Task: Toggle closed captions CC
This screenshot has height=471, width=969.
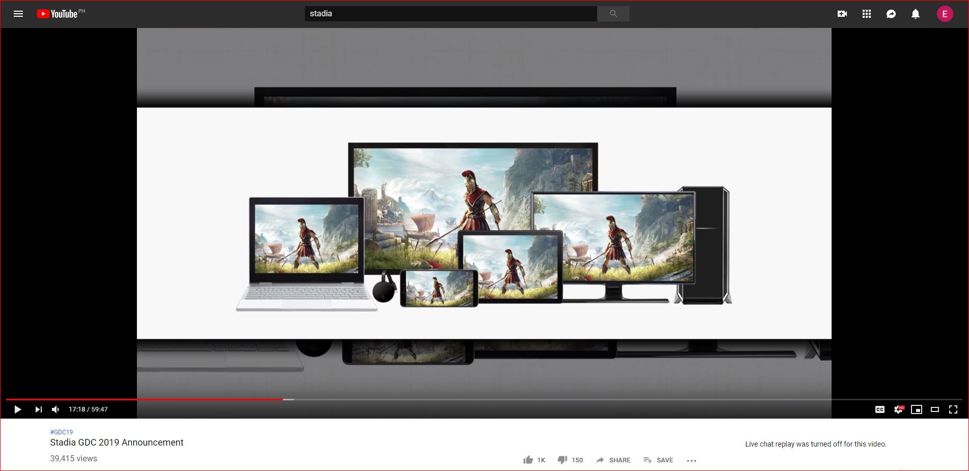Action: [x=880, y=409]
